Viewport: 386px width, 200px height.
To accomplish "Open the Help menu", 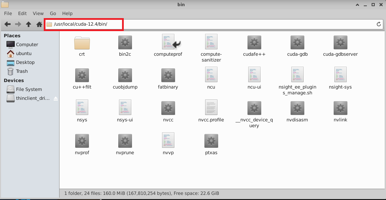I will pos(67,14).
